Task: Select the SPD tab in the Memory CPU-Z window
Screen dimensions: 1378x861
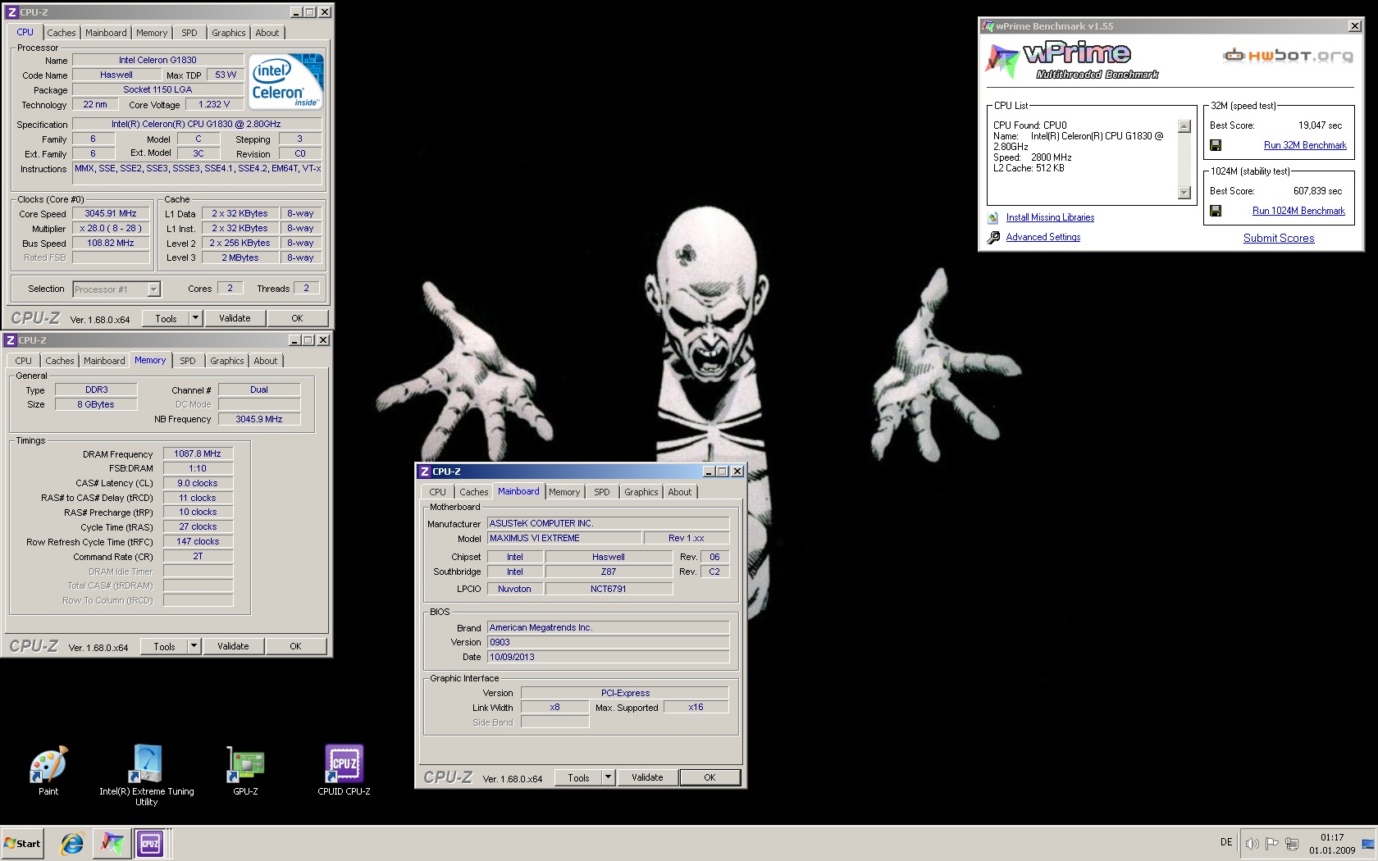Action: point(188,361)
